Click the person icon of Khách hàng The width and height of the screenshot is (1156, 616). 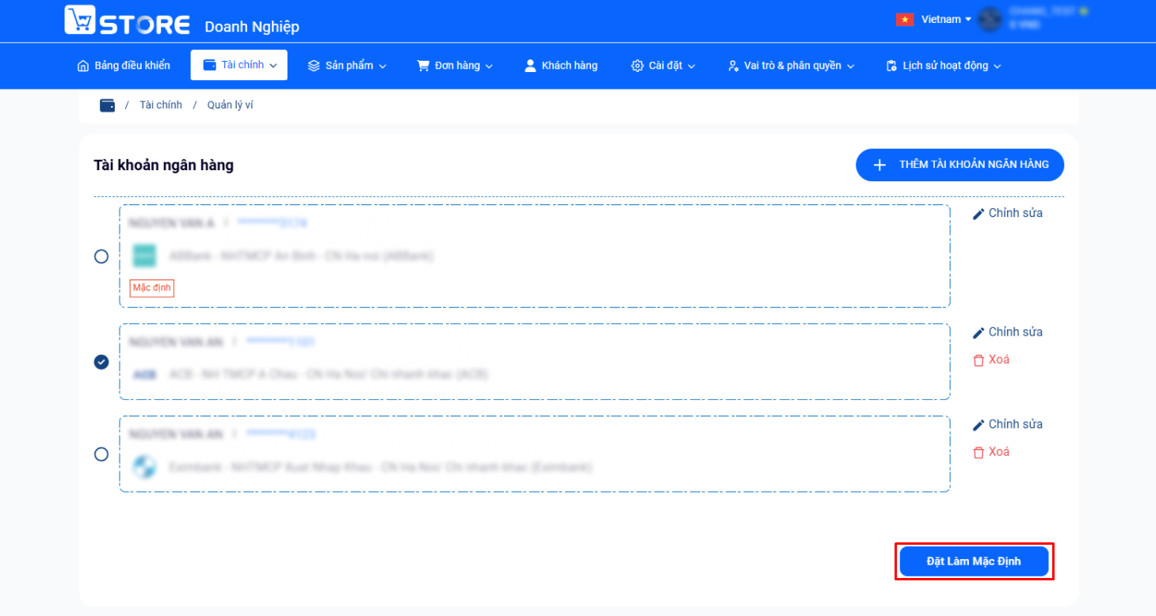530,66
